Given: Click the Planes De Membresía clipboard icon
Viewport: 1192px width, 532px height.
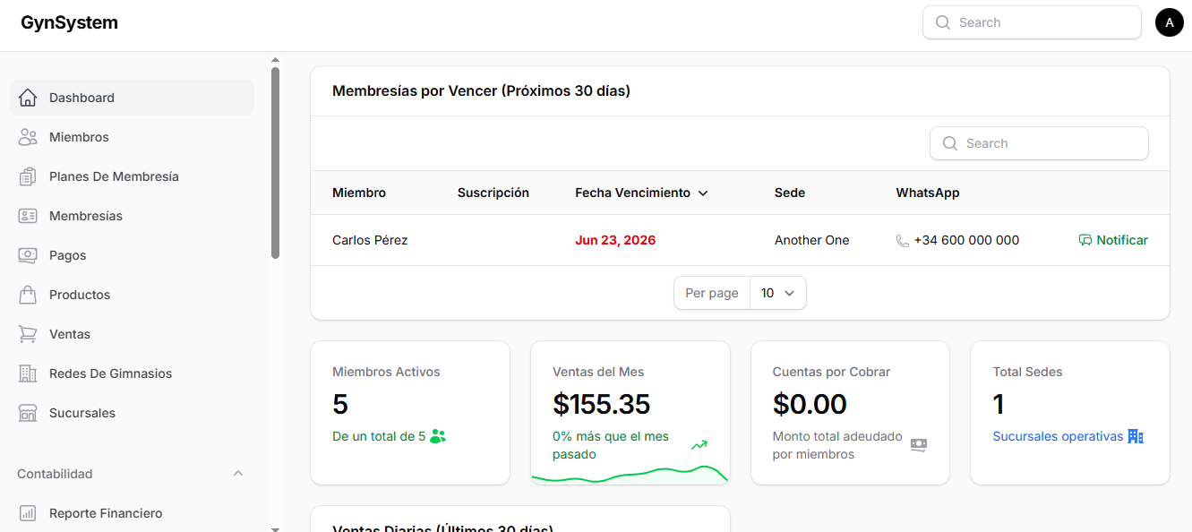Looking at the screenshot, I should (x=28, y=176).
